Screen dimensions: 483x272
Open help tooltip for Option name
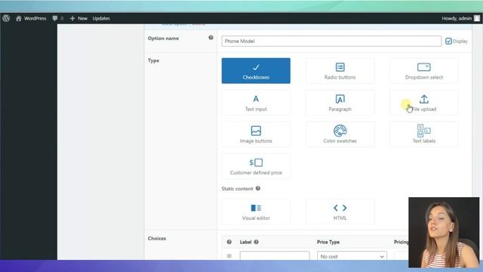(x=211, y=38)
